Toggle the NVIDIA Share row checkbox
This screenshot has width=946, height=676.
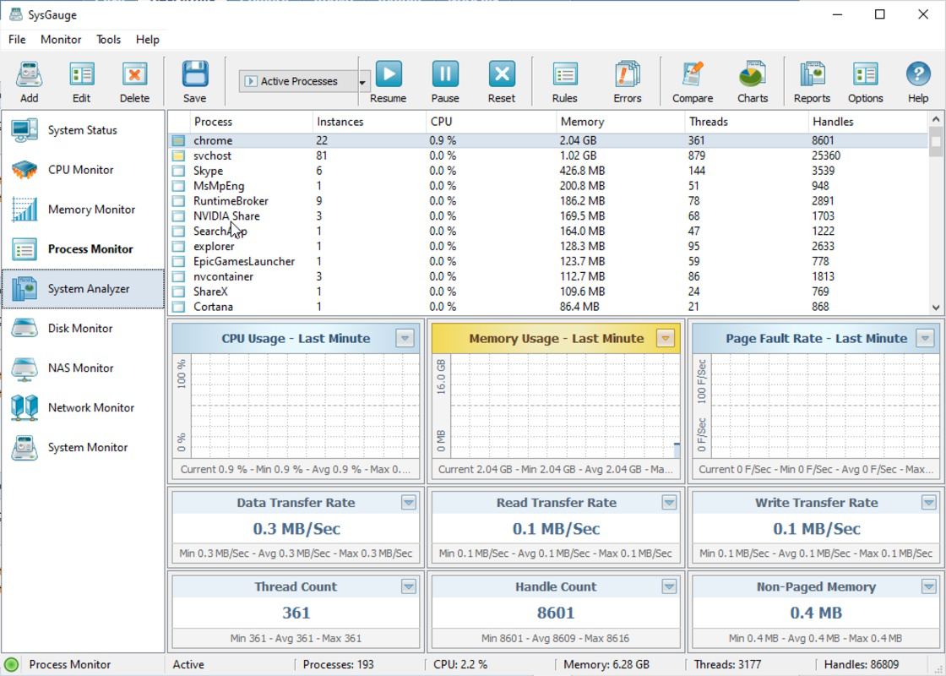(x=178, y=216)
